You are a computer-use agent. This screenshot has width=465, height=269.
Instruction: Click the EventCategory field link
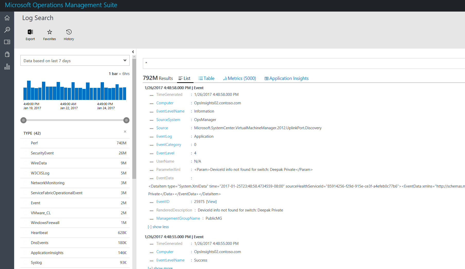click(169, 145)
